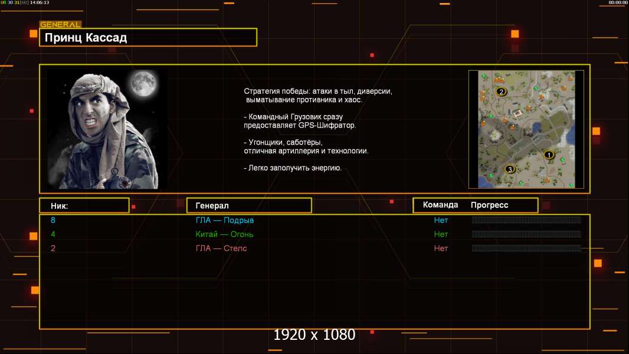Image resolution: width=629 pixels, height=354 pixels.
Task: Select start position 3 on minimap
Action: click(510, 169)
